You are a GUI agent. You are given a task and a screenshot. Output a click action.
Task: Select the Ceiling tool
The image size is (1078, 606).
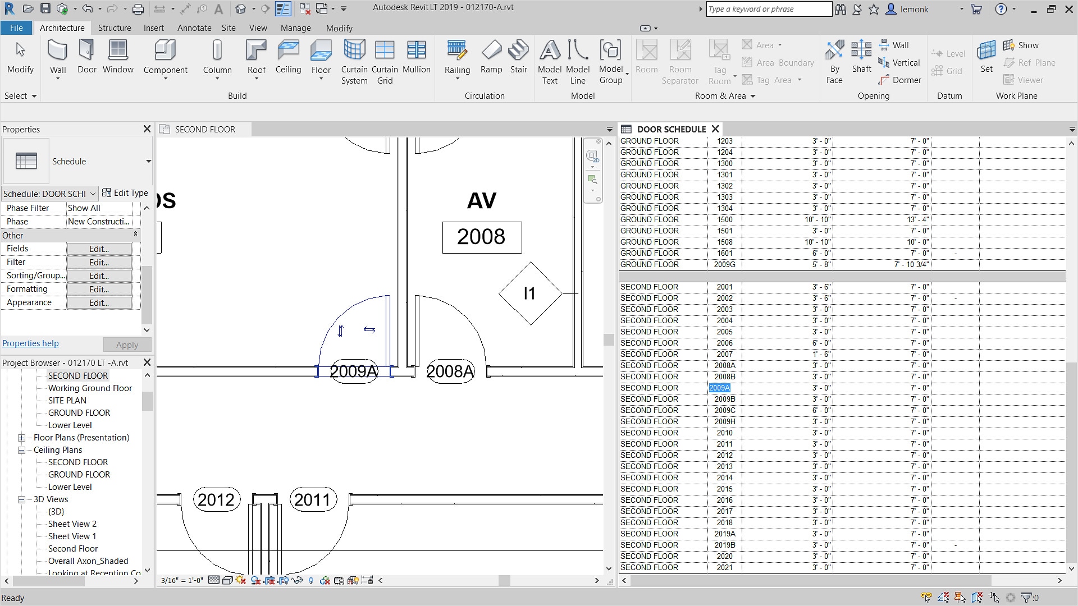click(x=288, y=50)
